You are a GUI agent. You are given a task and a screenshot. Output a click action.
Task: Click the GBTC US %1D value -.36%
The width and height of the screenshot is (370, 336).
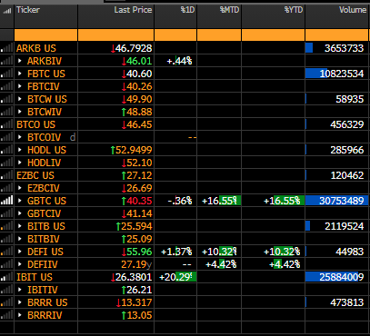pos(180,201)
